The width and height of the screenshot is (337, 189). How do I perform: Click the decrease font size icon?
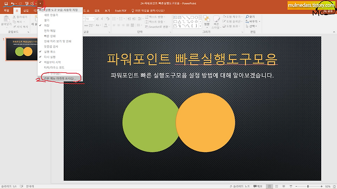pyautogui.click(x=102, y=19)
